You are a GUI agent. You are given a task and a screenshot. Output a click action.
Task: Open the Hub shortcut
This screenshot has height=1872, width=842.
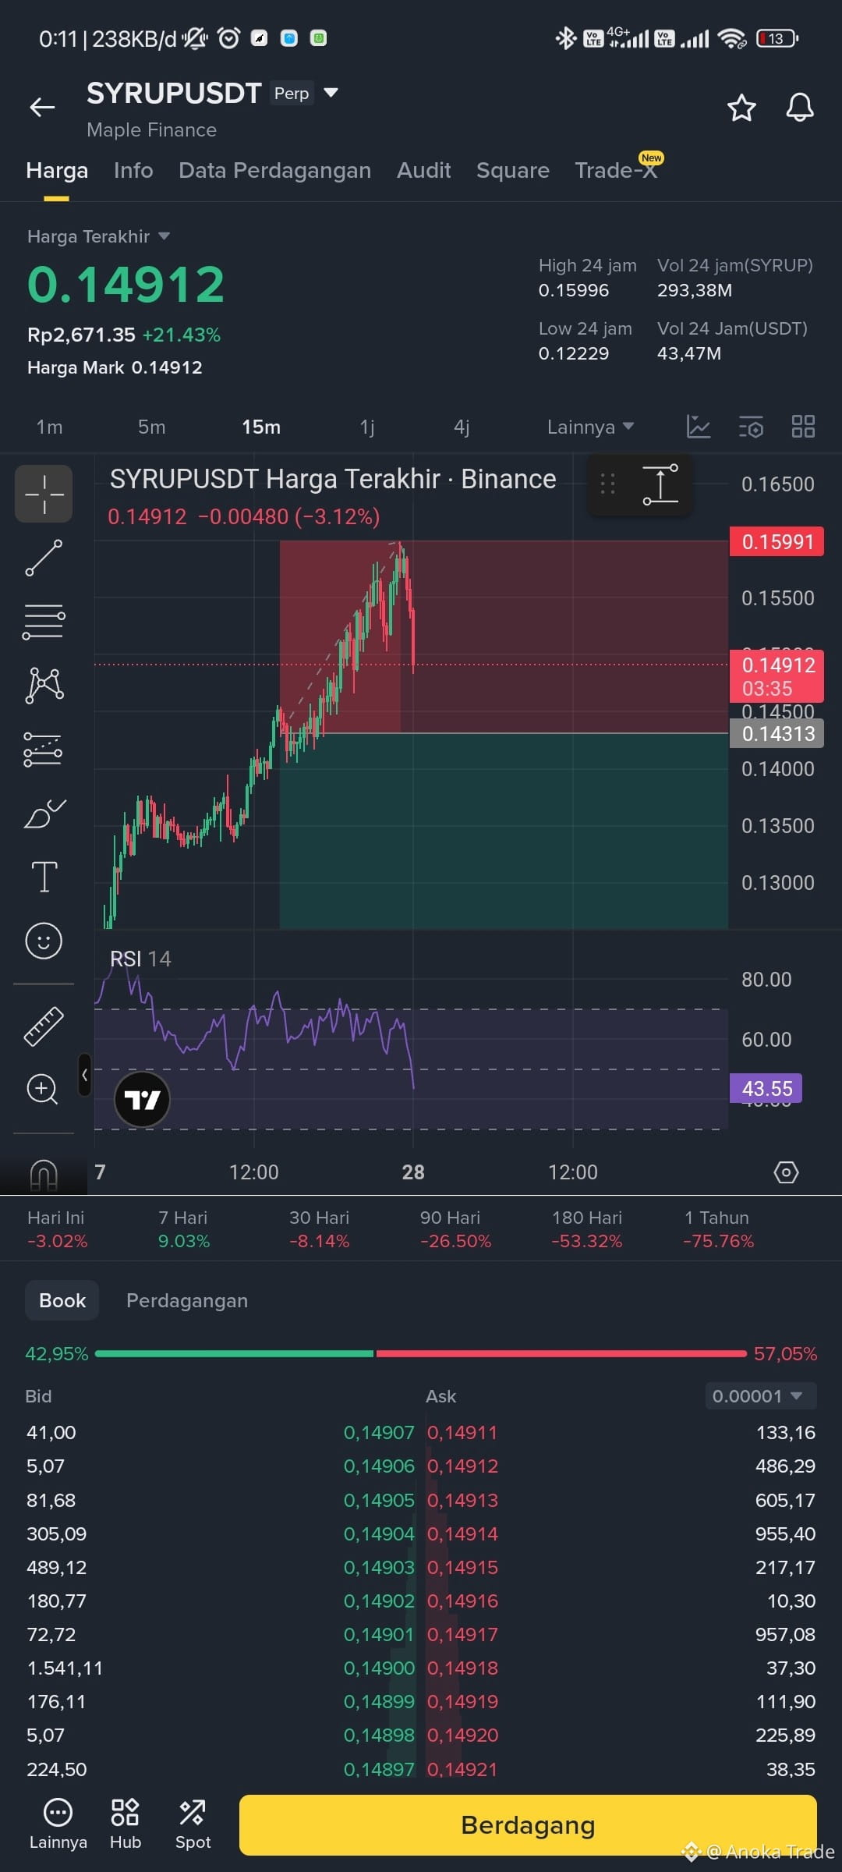[x=126, y=1824]
